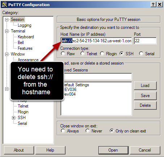The width and height of the screenshot is (164, 157).
Task: Open the Logging category
Action: coord(25,25)
